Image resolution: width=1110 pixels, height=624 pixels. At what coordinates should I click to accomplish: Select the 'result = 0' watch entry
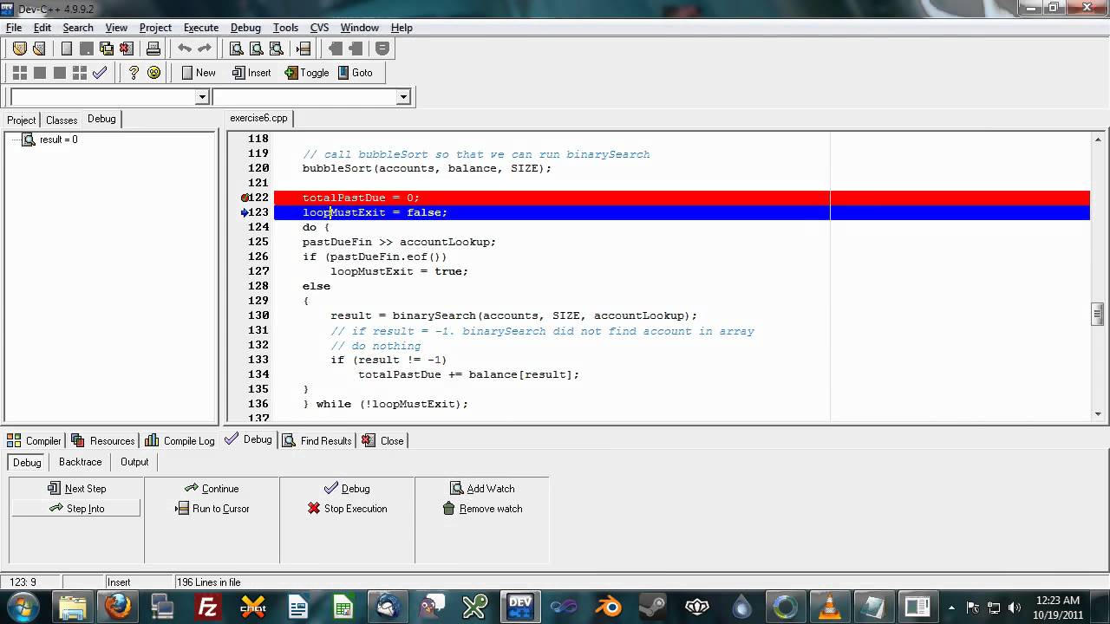pyautogui.click(x=58, y=140)
